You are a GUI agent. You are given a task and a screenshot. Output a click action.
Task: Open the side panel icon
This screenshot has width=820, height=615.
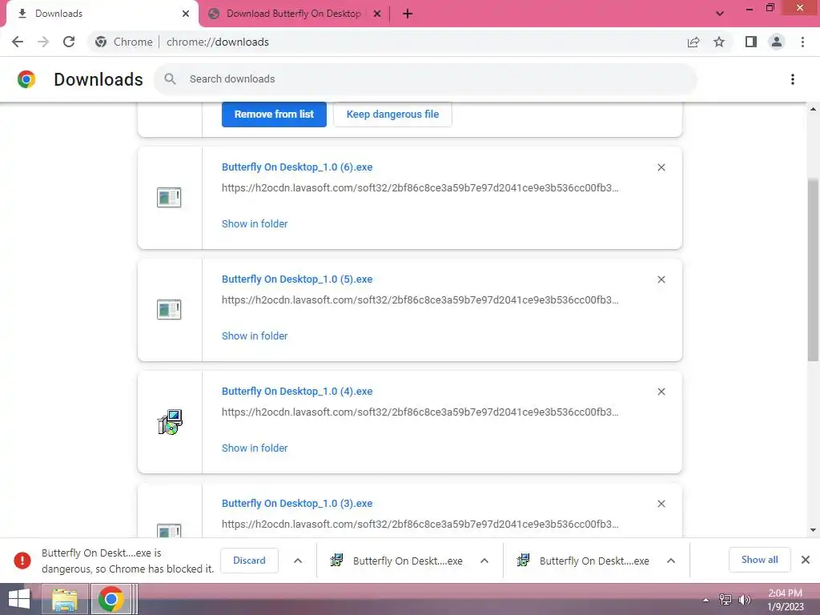click(x=751, y=42)
